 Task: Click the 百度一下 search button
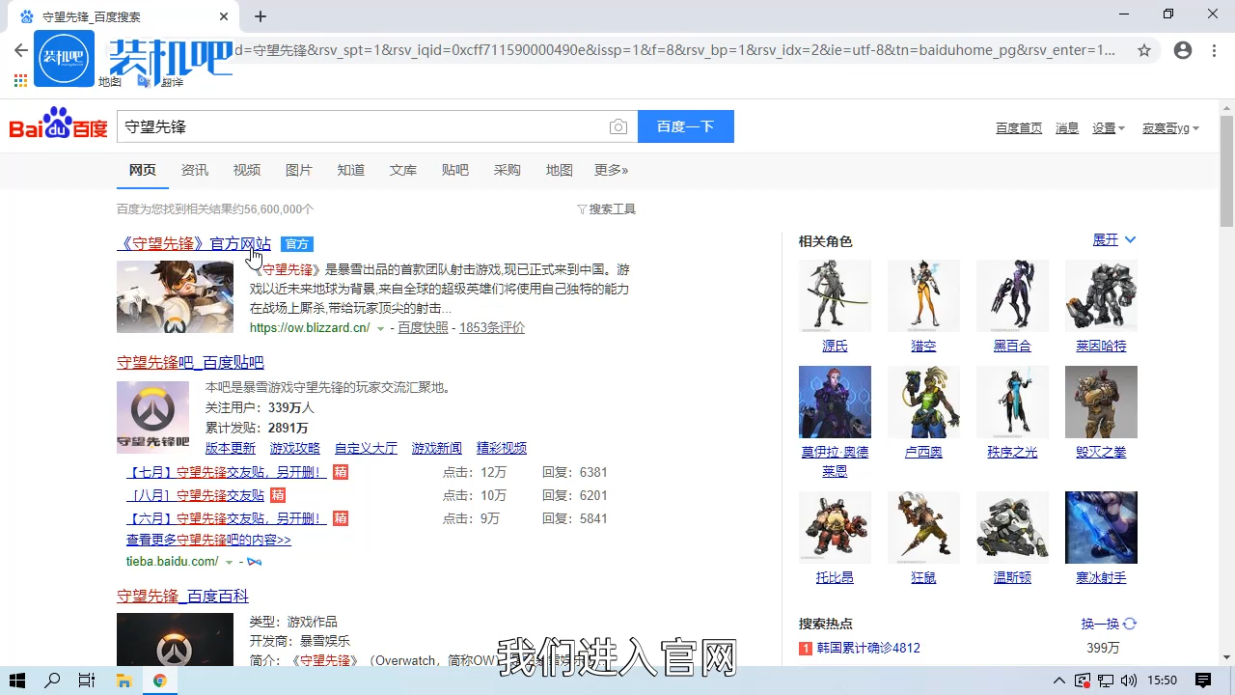[685, 126]
